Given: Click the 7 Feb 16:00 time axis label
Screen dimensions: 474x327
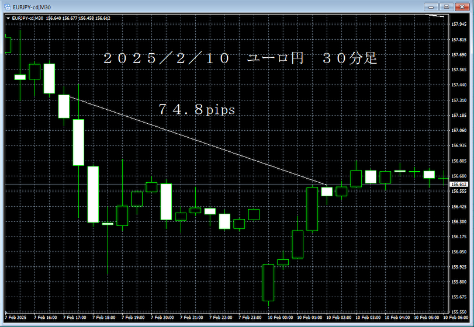Looking at the screenshot, I should 46,318.
